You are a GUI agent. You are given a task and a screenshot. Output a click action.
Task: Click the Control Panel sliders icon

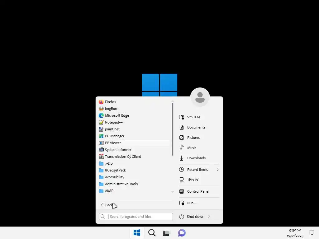click(182, 191)
